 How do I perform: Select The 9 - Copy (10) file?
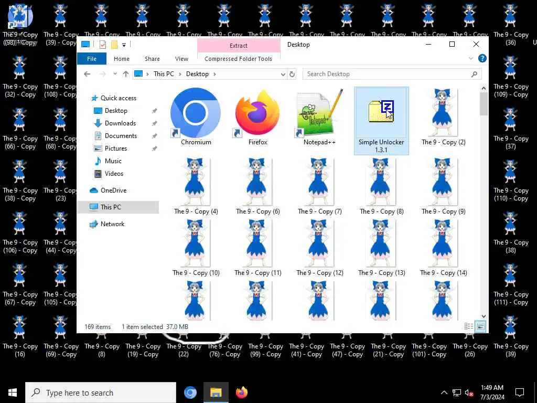point(196,248)
